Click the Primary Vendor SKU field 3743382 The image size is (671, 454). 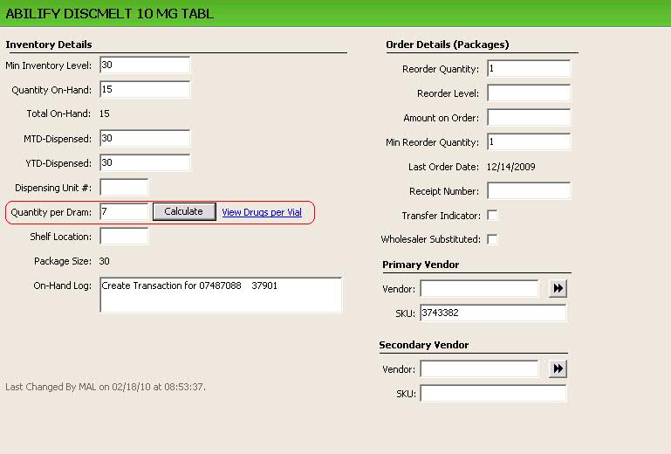coord(493,313)
